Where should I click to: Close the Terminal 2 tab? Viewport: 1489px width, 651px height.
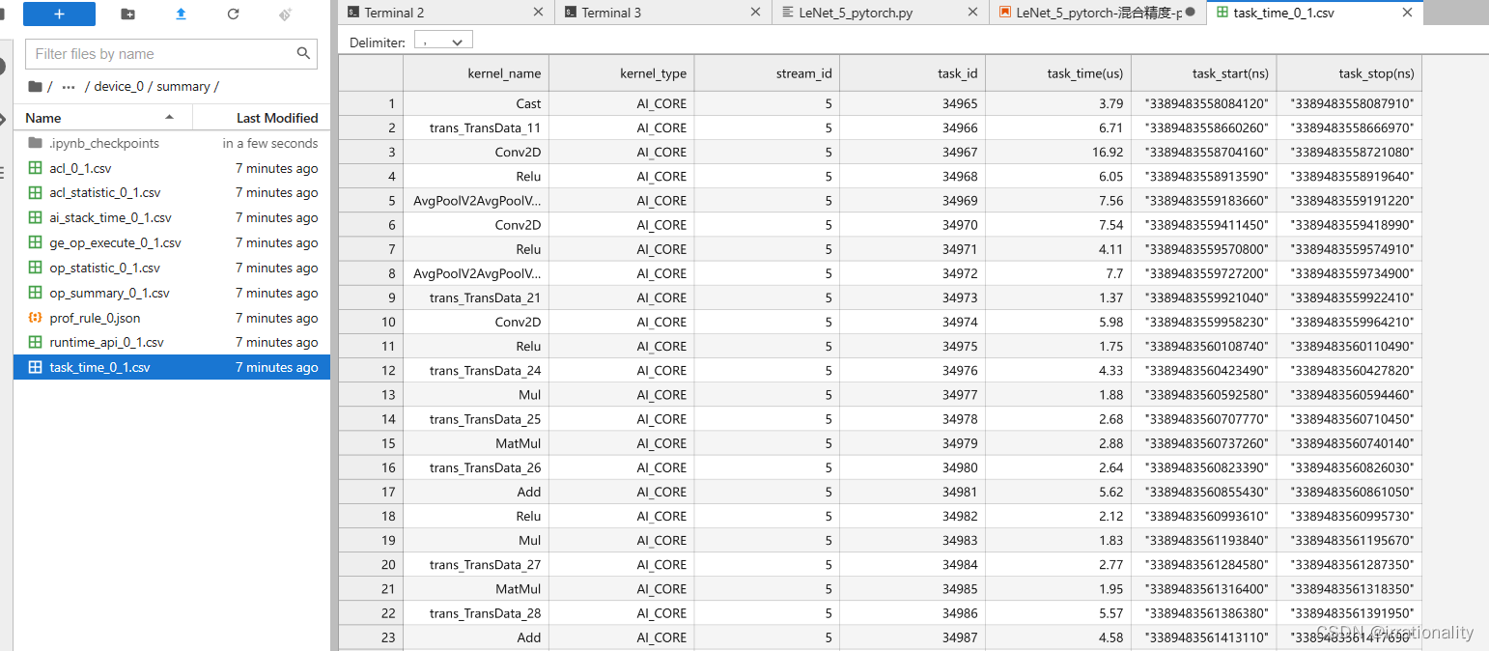pos(539,13)
